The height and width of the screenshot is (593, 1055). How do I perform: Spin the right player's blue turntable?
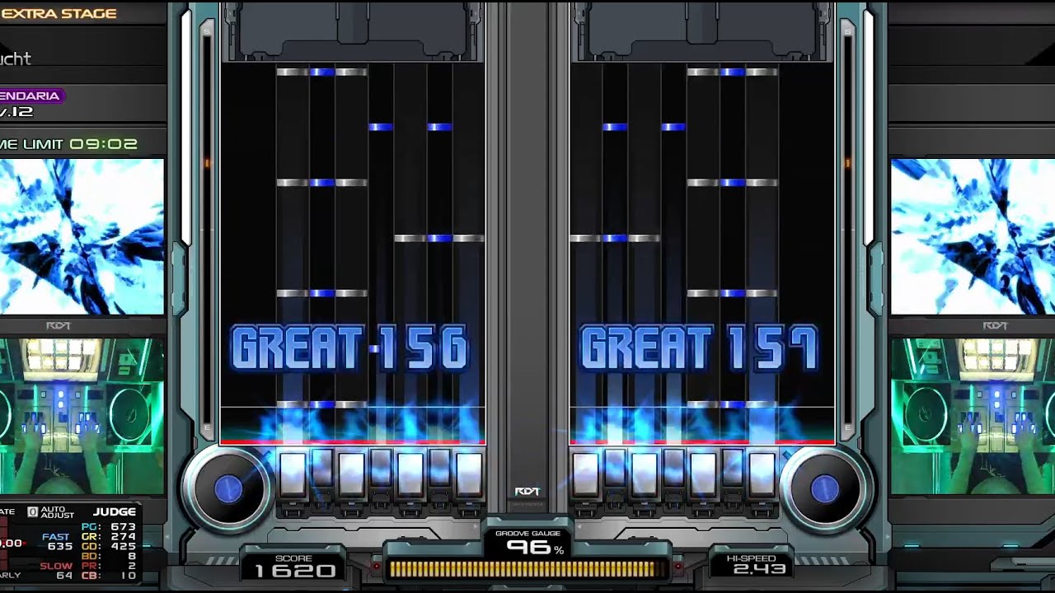point(824,489)
